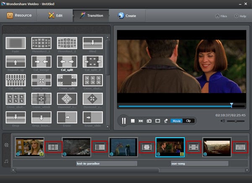Pick Cross_shut transition with light background

pos(16,99)
